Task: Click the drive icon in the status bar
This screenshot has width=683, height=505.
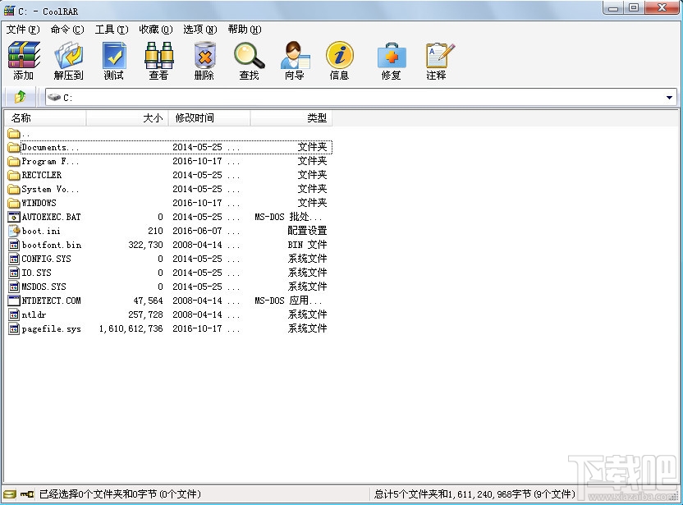Action: (9, 494)
